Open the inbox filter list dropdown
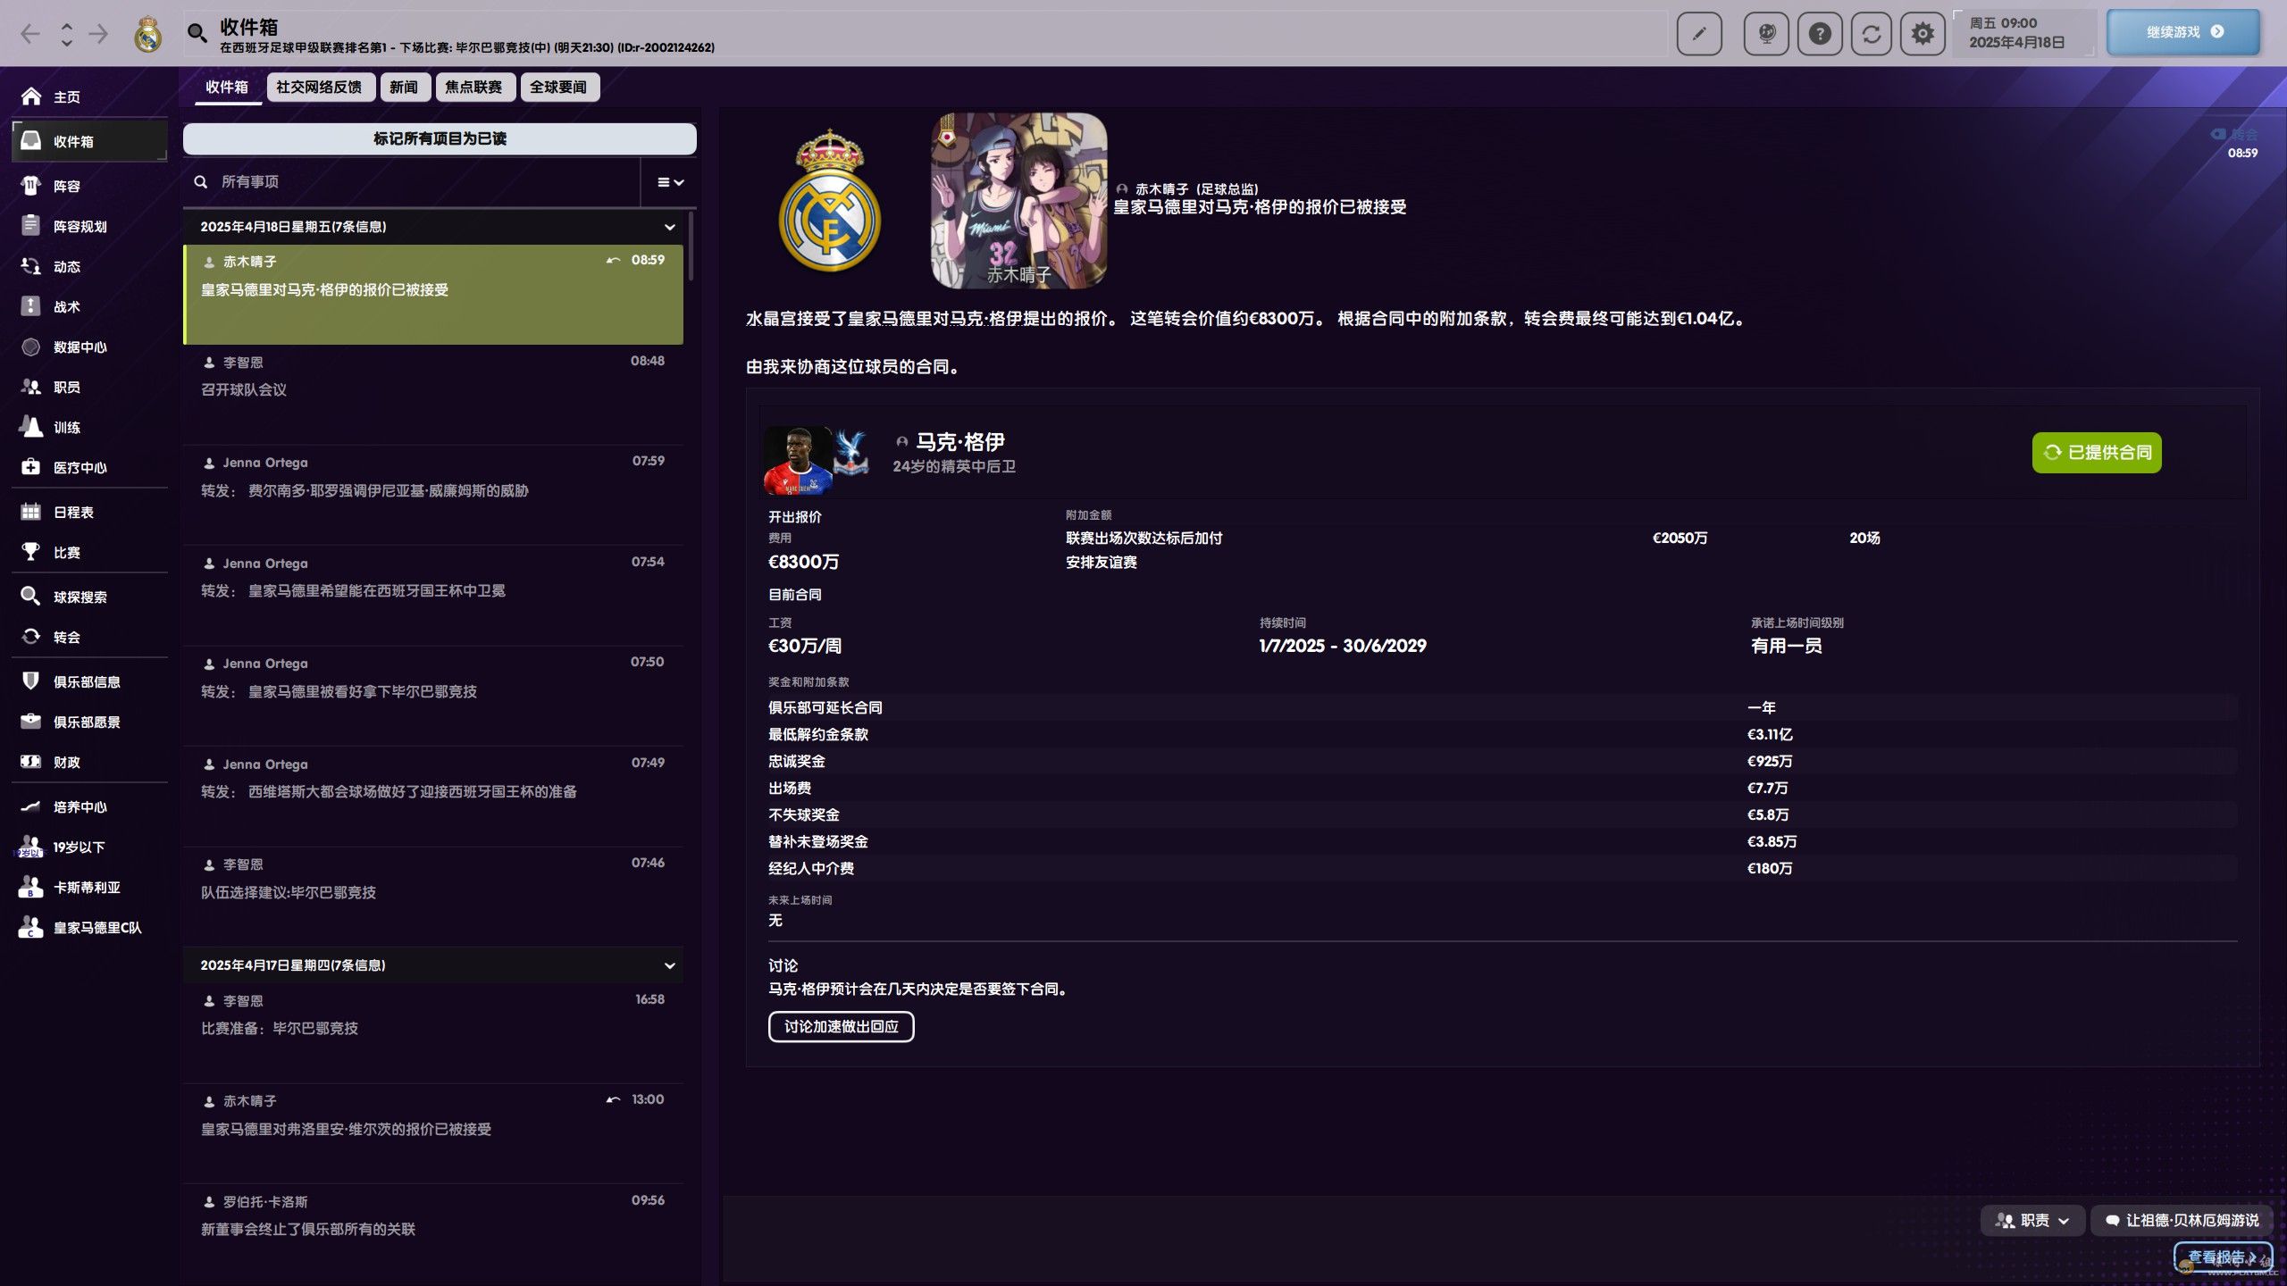The image size is (2287, 1286). 670,182
